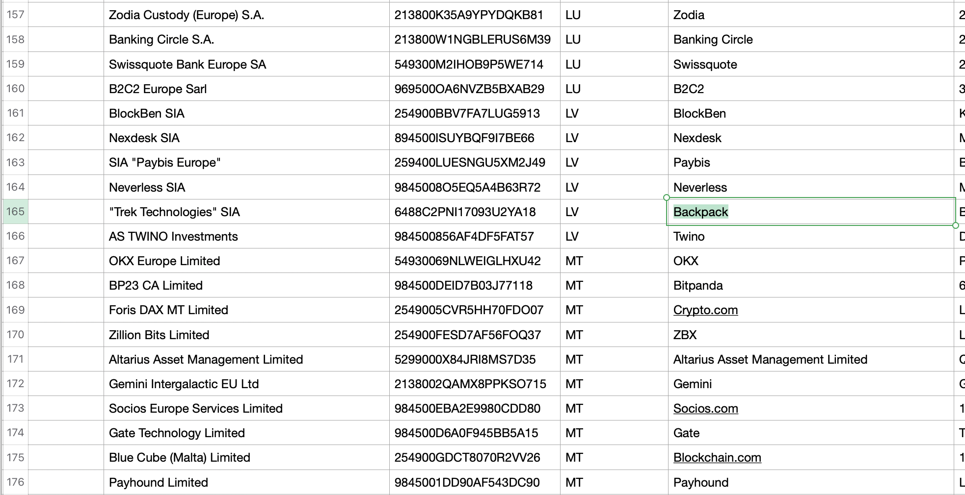Select the LEI cell 6488C2PNI17093U2YA18
965x495 pixels.
tap(475, 212)
